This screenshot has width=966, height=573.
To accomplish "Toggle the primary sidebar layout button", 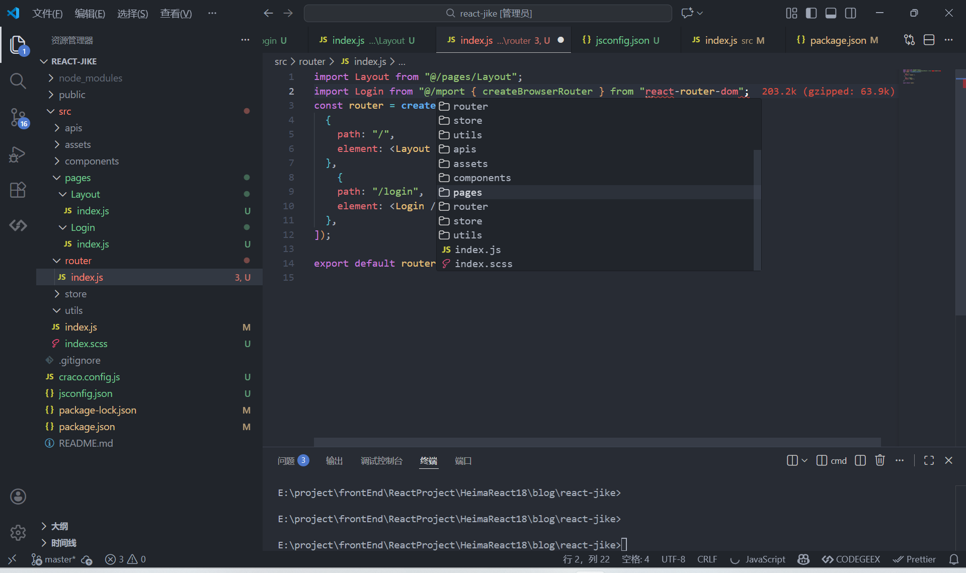I will pos(811,13).
